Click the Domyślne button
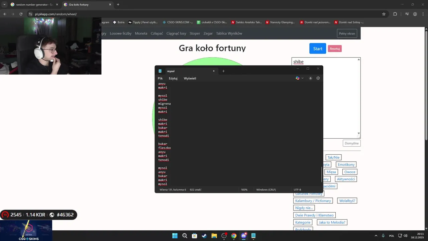This screenshot has height=241, width=428. pos(352,143)
